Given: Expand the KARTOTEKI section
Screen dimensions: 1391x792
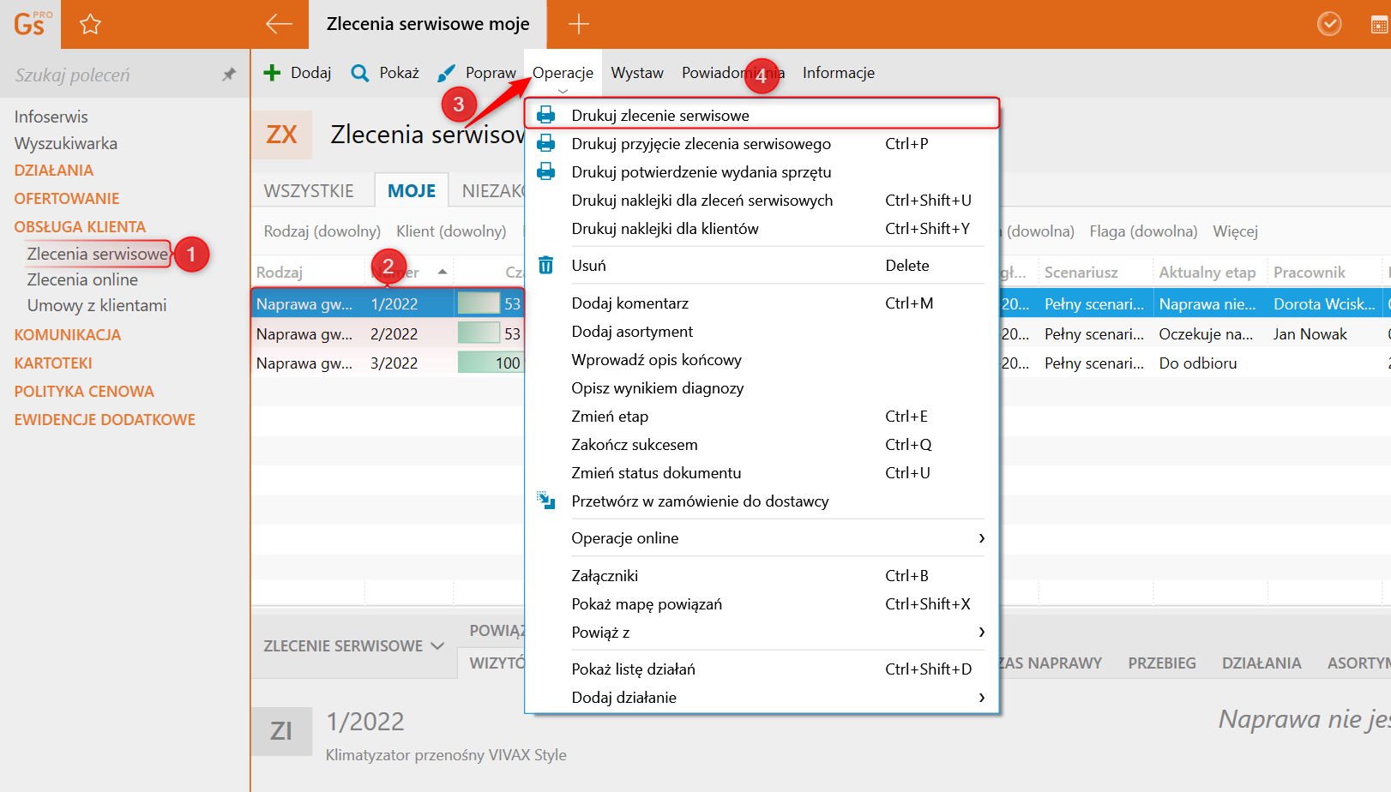Looking at the screenshot, I should point(53,363).
